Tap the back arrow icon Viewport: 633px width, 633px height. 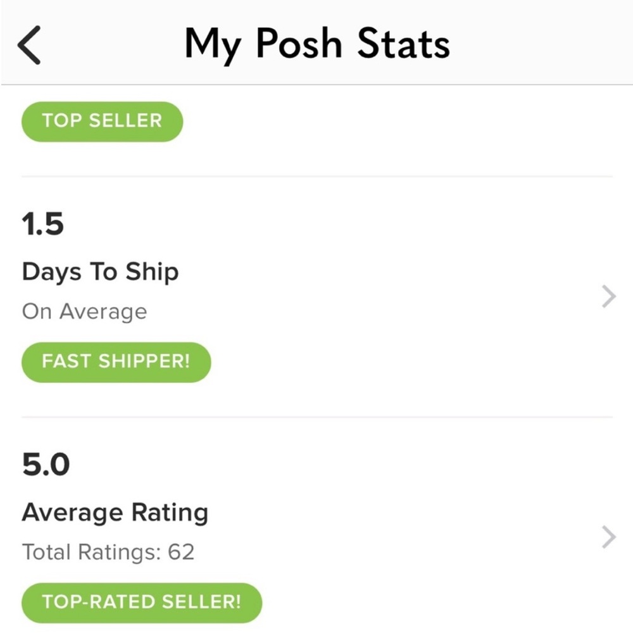point(30,46)
